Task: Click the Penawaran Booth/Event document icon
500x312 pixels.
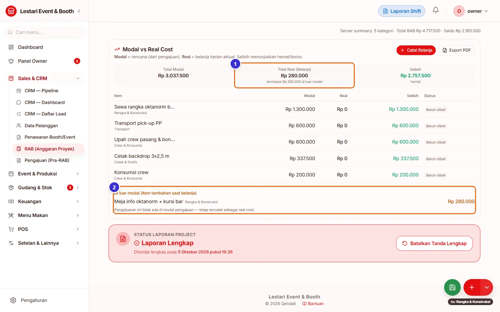Action: (19, 137)
